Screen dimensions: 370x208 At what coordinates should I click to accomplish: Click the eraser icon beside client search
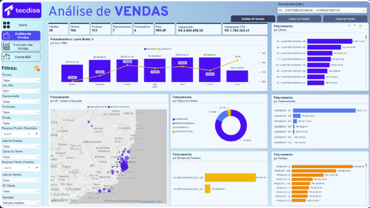pyautogui.click(x=37, y=167)
